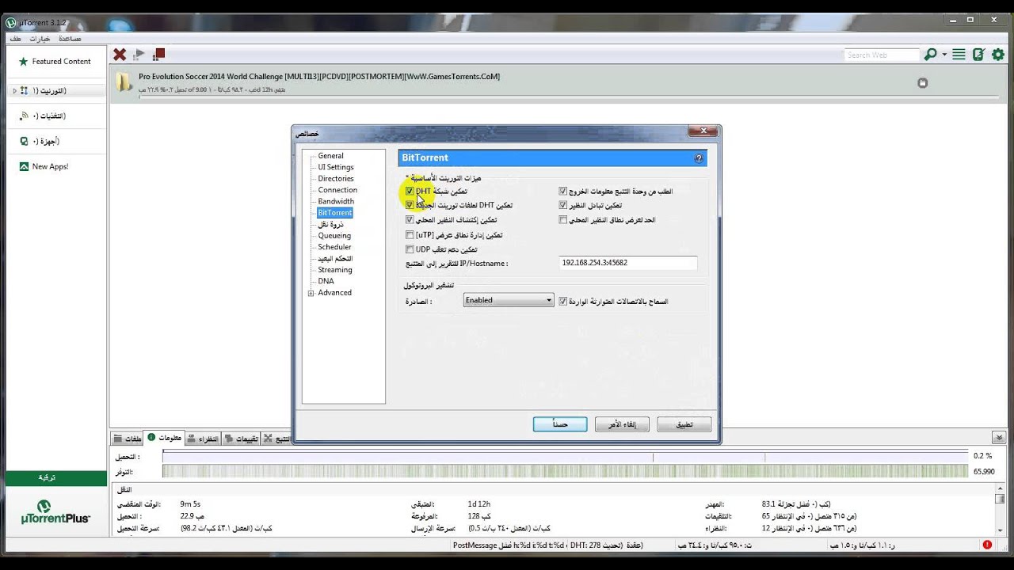Toggle Enable DHT for new torrents checkbox
1014x570 pixels.
coord(410,205)
